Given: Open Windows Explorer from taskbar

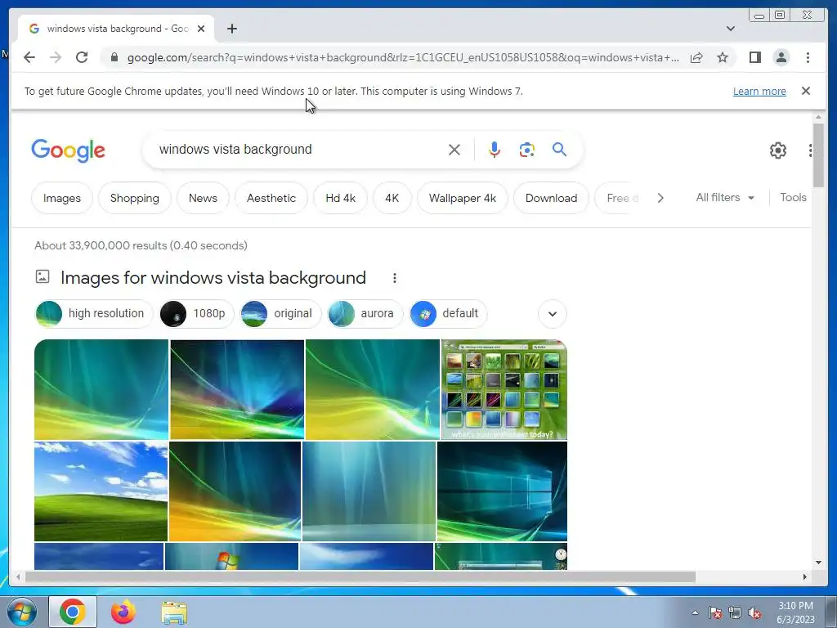Looking at the screenshot, I should pyautogui.click(x=174, y=612).
